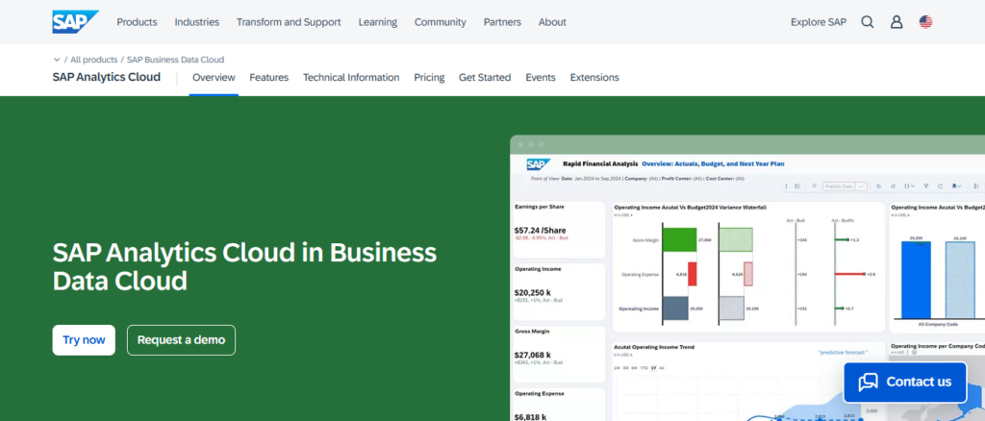Click the refresh icon in the dashboard toolbar

tap(941, 186)
